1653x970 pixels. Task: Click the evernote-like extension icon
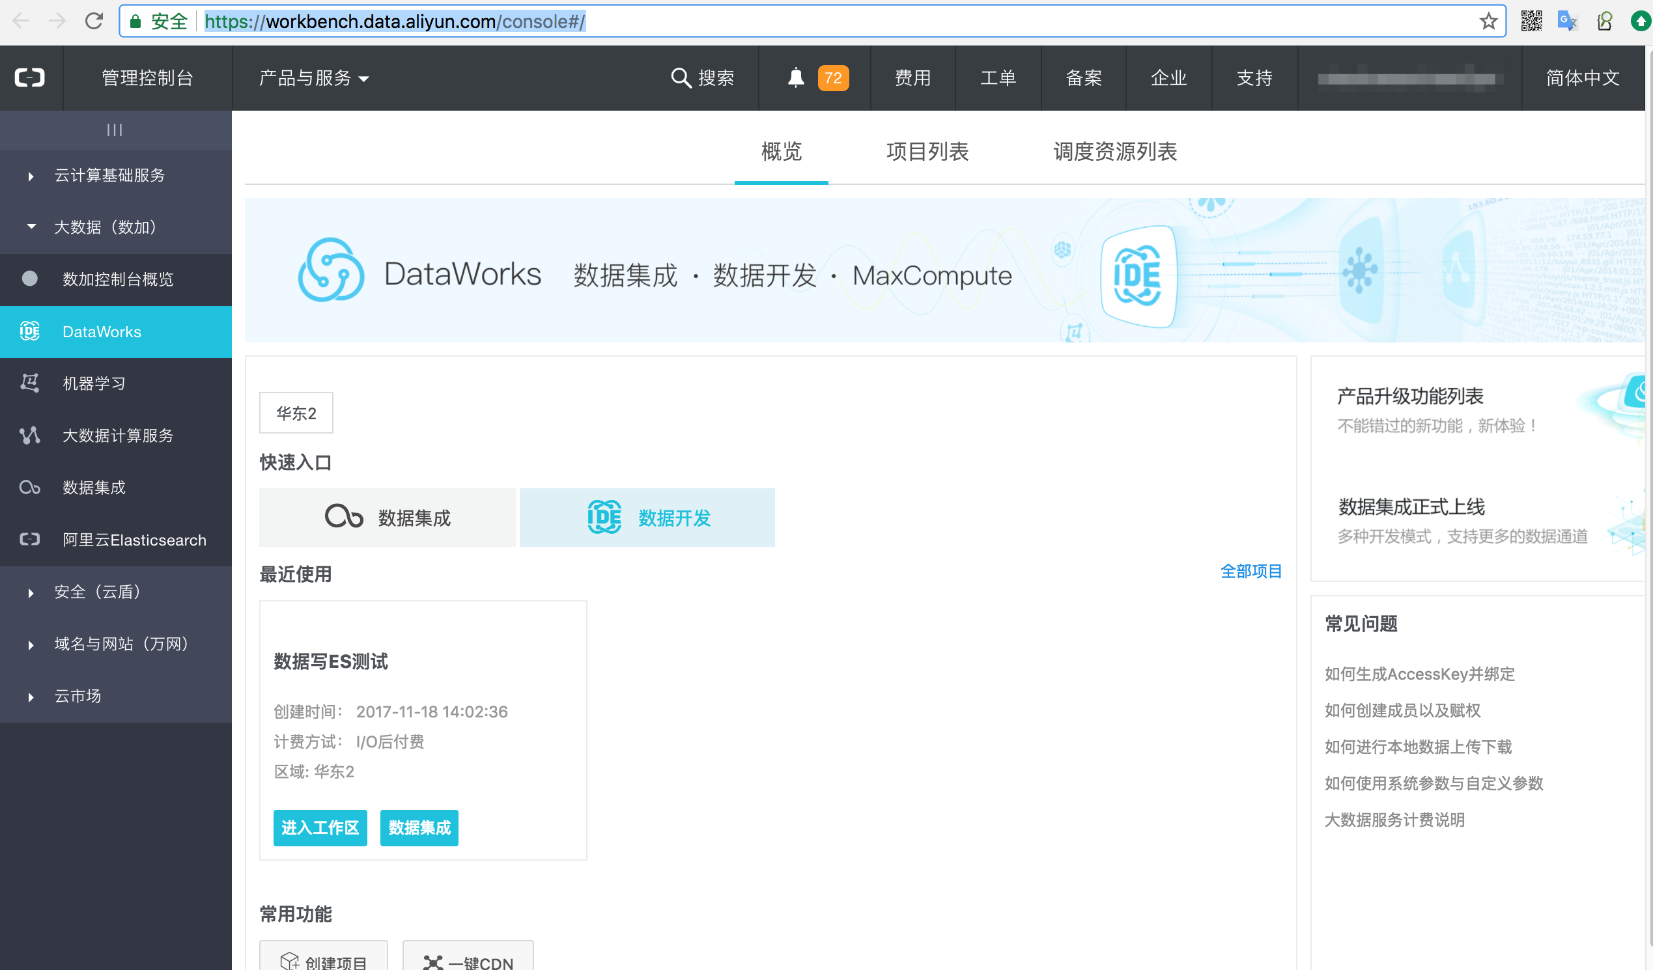1604,21
